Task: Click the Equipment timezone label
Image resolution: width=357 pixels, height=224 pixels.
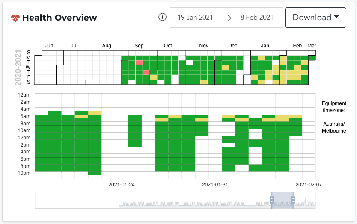Action: click(x=334, y=107)
